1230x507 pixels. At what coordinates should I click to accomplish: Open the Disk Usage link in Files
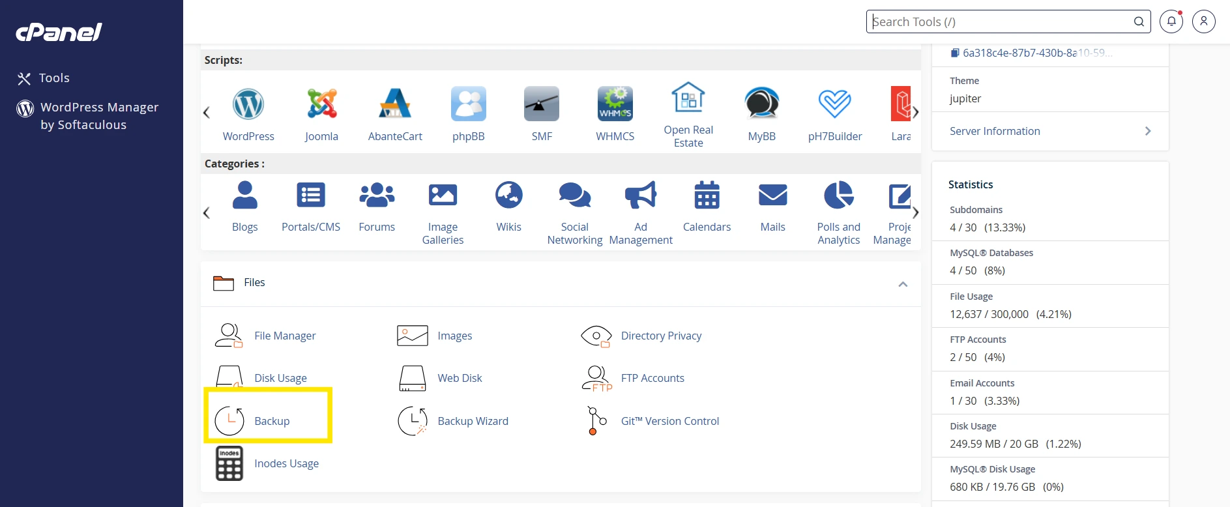click(280, 378)
